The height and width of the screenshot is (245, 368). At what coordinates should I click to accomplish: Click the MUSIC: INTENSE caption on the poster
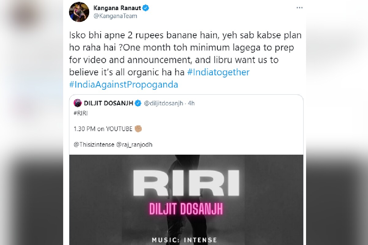[x=185, y=240]
